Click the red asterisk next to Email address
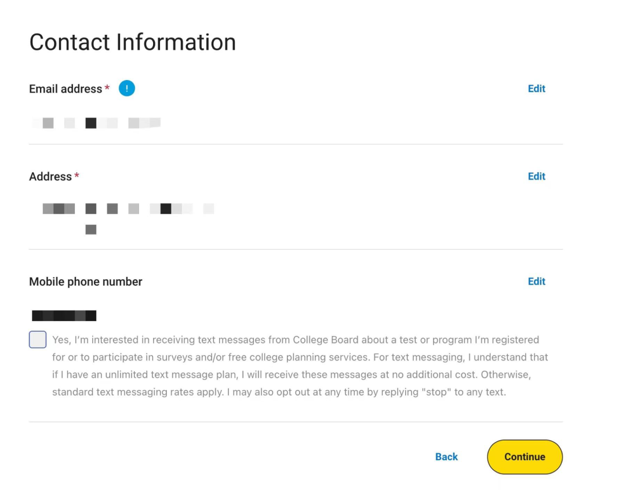Image resolution: width=626 pixels, height=503 pixels. (x=107, y=88)
